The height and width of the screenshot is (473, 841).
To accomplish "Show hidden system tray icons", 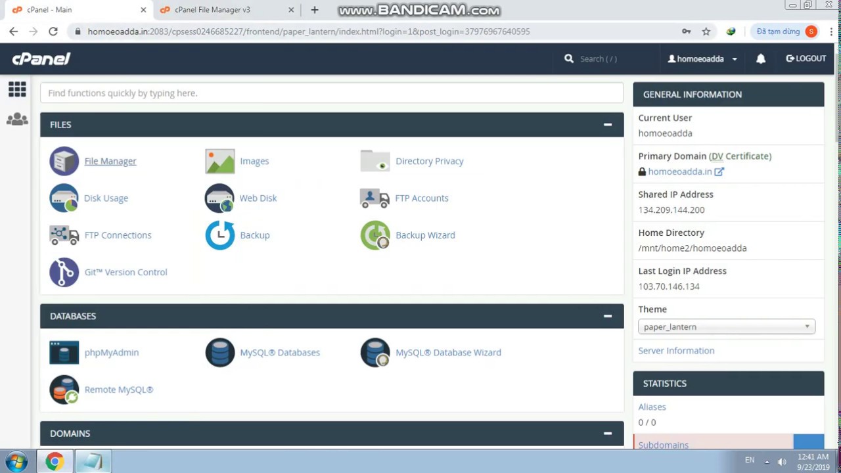I will coord(766,461).
